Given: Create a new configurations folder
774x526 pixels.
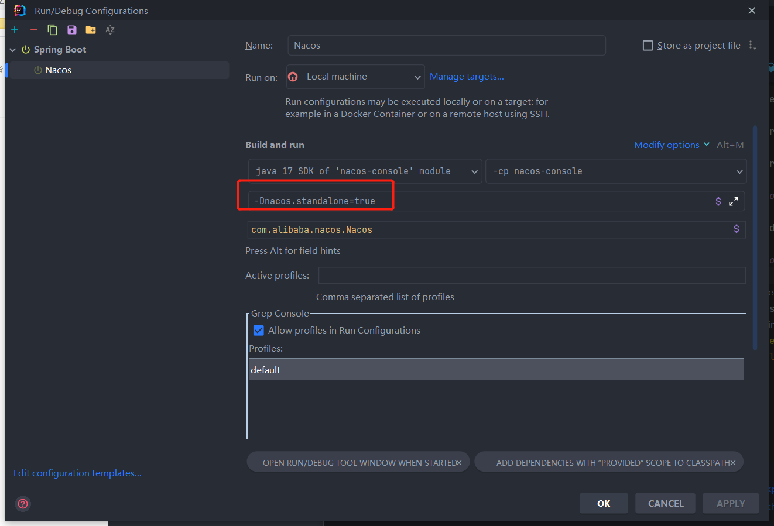Looking at the screenshot, I should (x=91, y=30).
